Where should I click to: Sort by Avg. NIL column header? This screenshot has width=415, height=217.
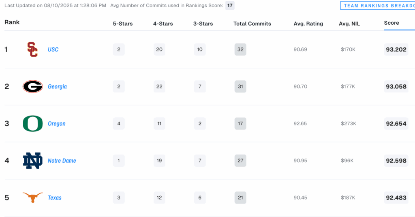pos(349,24)
